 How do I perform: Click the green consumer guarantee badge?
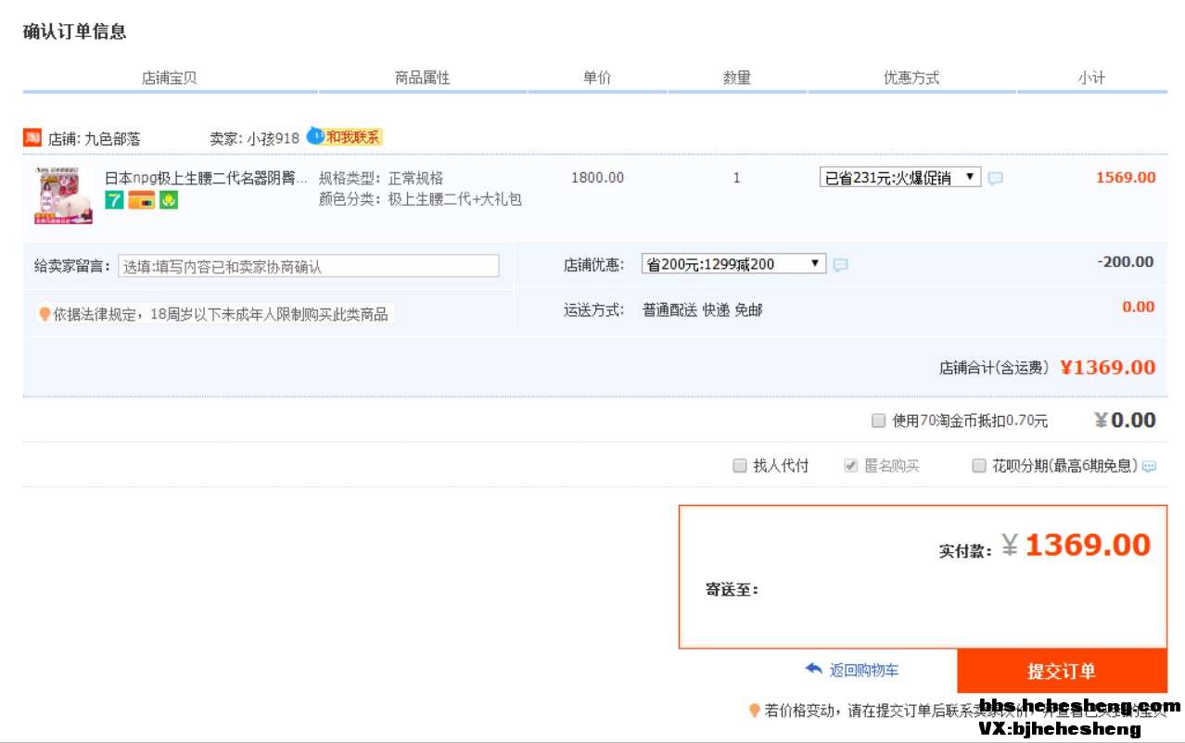[168, 200]
